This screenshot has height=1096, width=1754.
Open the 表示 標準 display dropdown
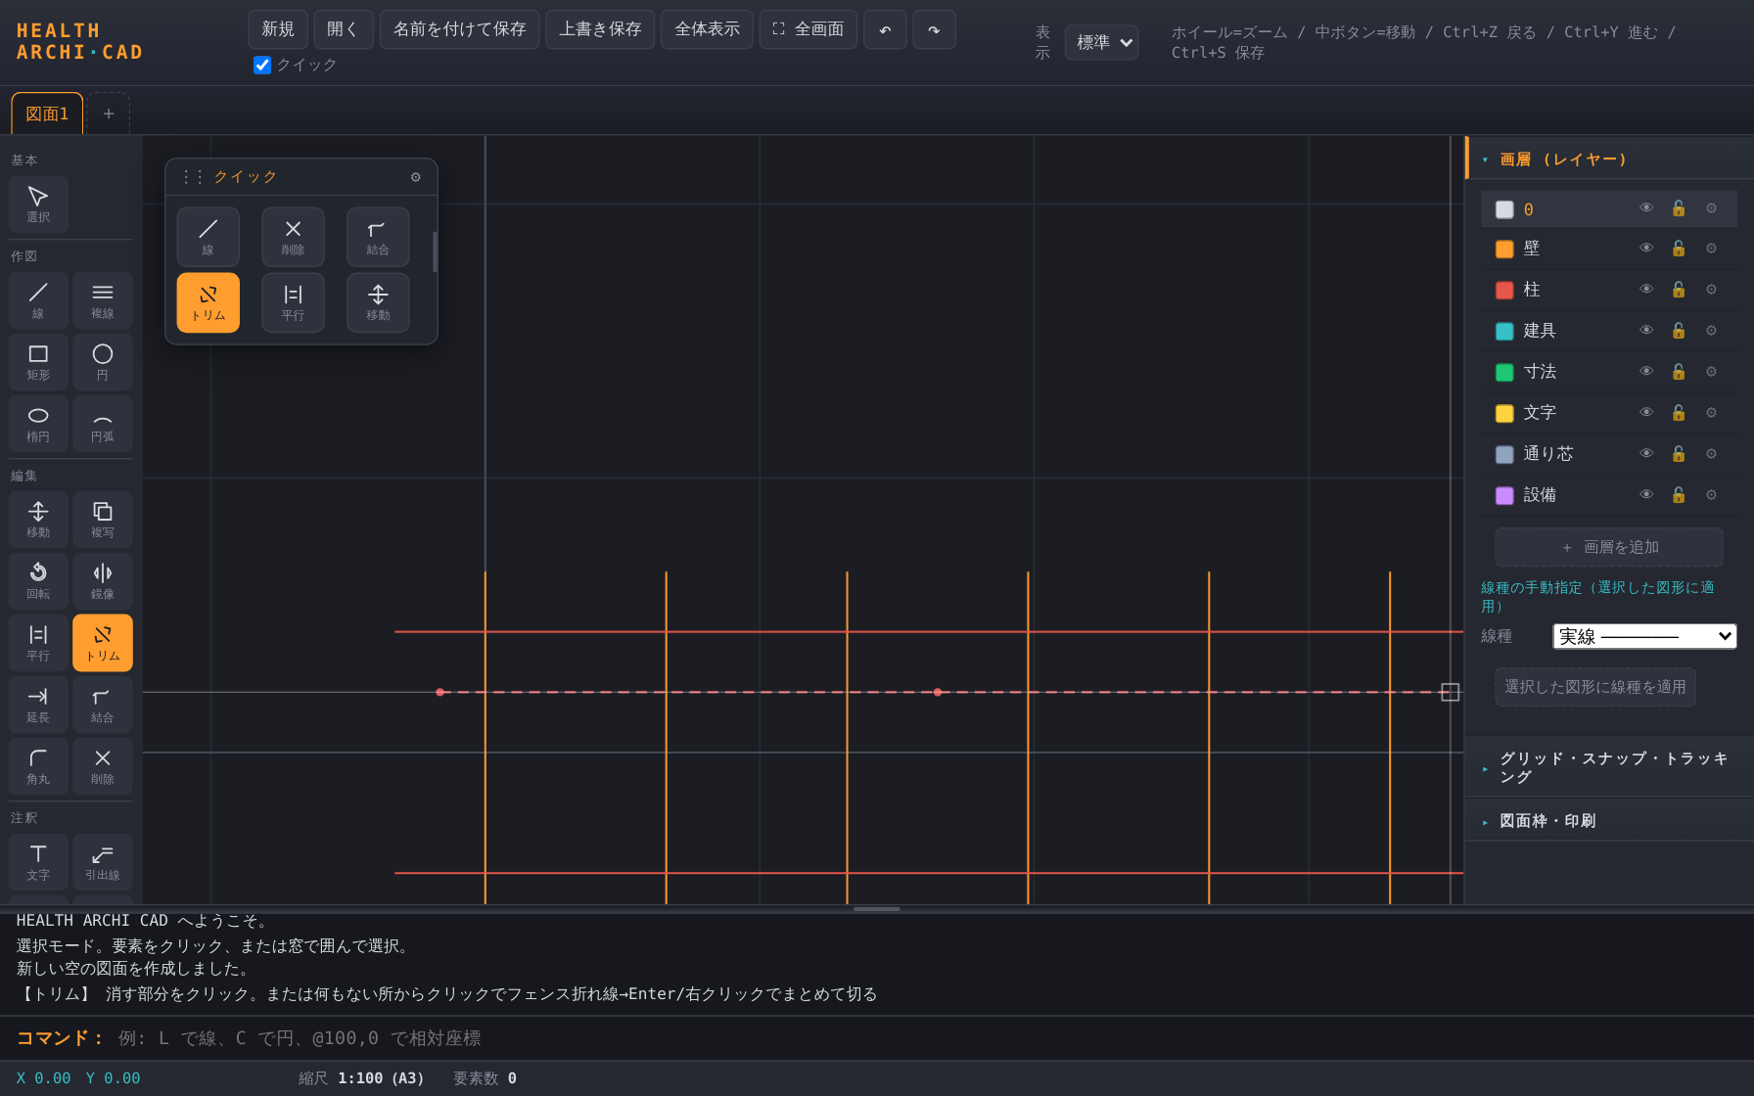1102,42
